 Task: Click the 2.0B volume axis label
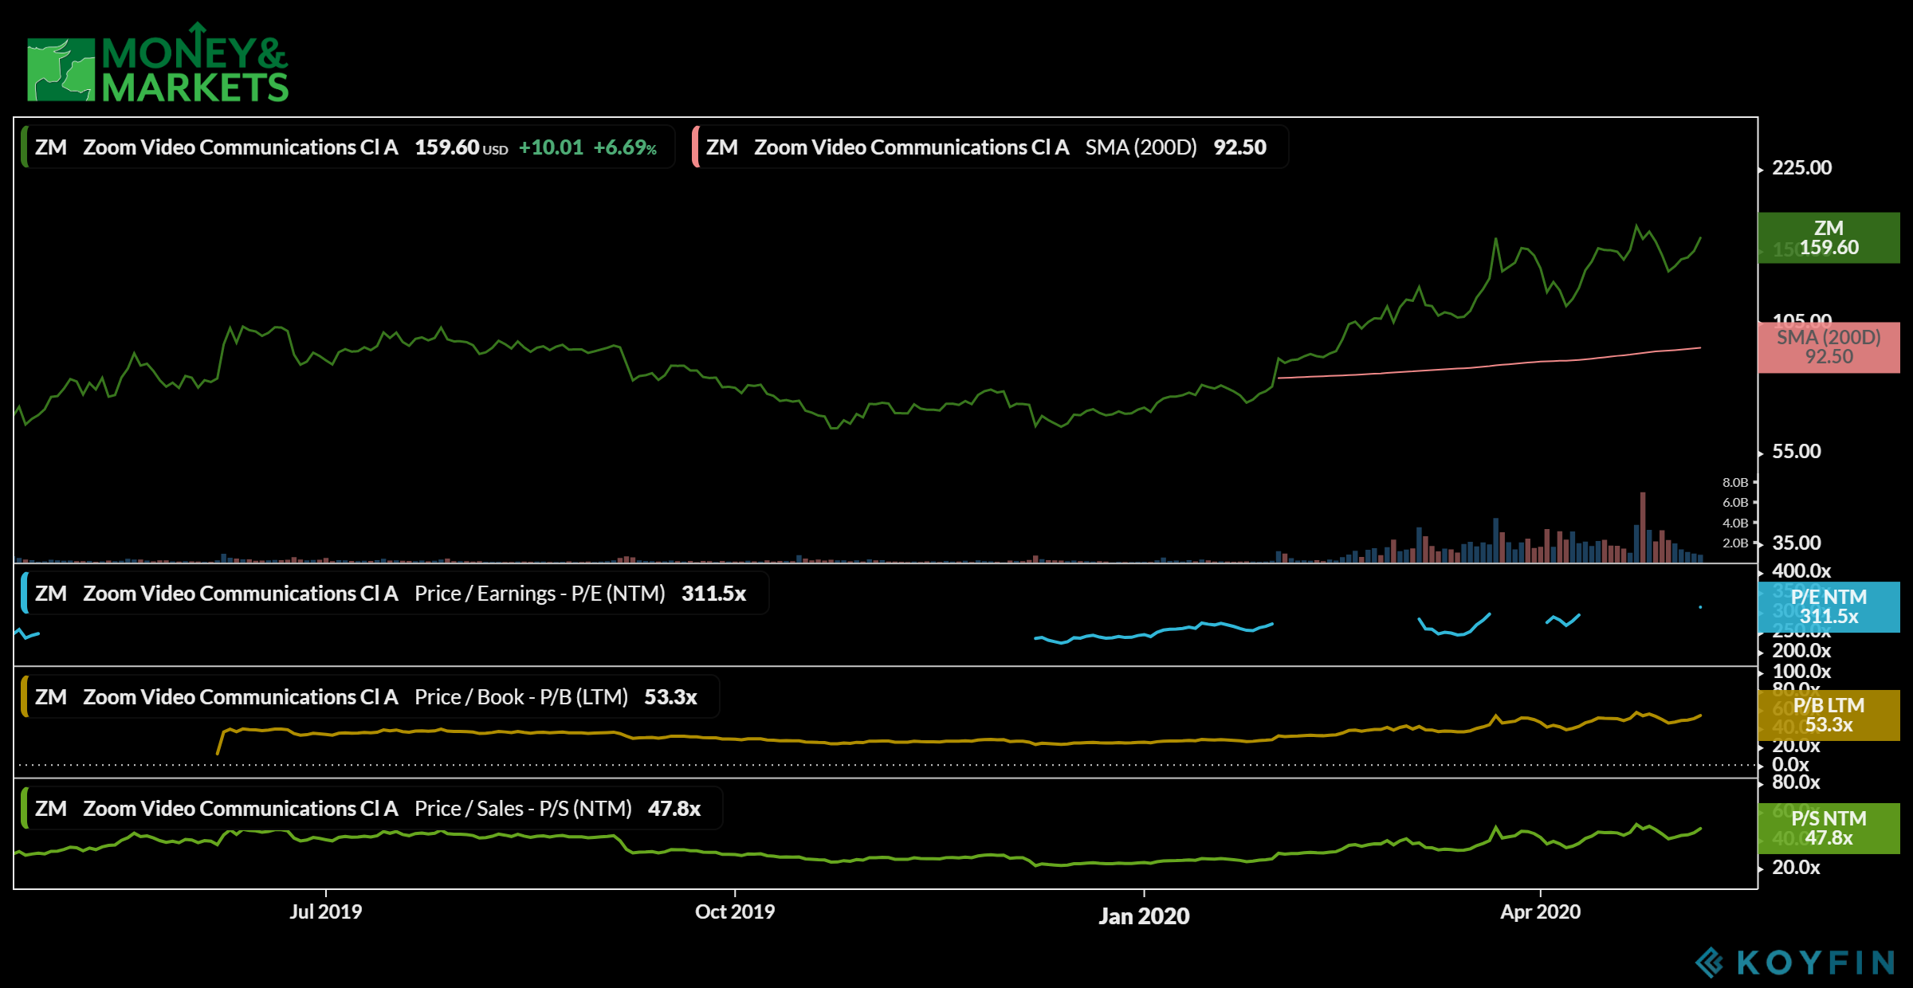(1735, 543)
